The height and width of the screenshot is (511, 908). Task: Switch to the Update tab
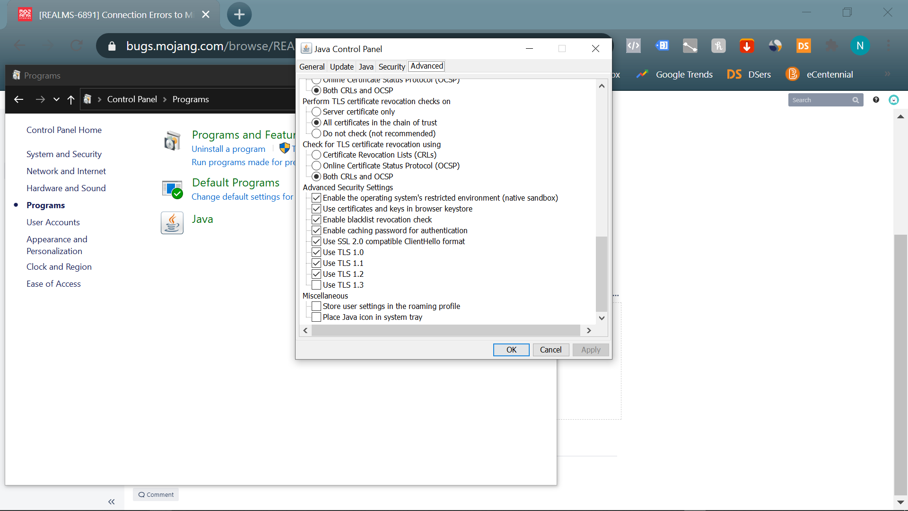[341, 67]
